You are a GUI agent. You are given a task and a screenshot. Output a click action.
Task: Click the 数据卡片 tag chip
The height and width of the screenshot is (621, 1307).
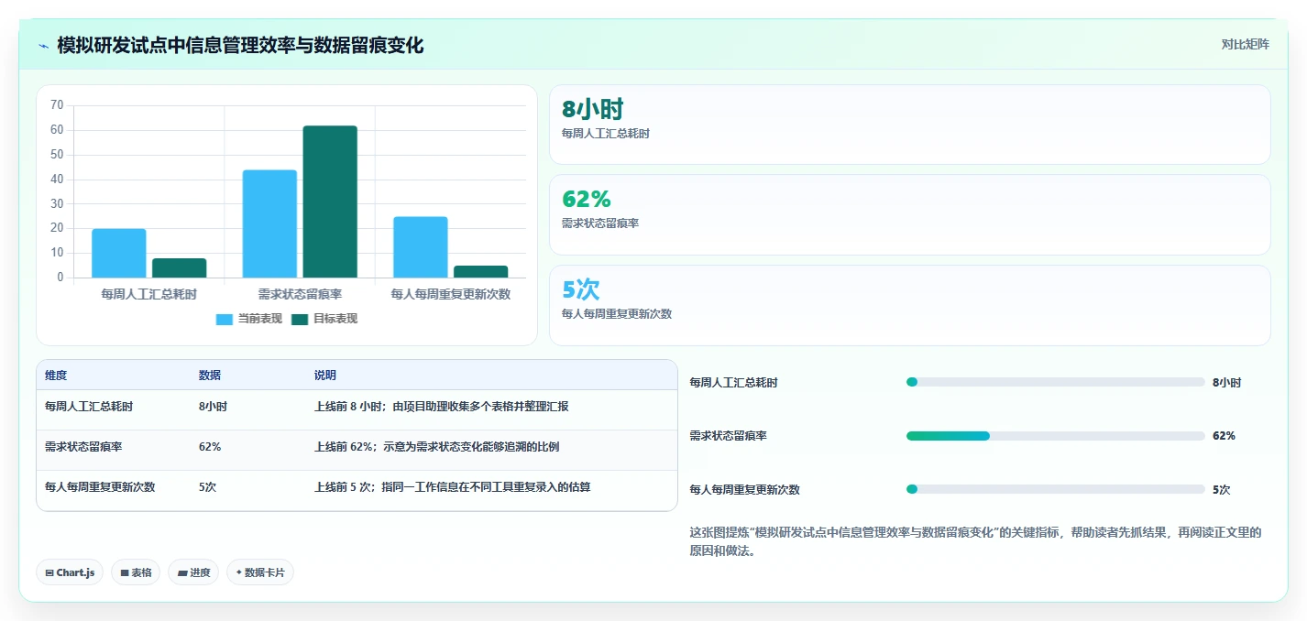click(260, 572)
